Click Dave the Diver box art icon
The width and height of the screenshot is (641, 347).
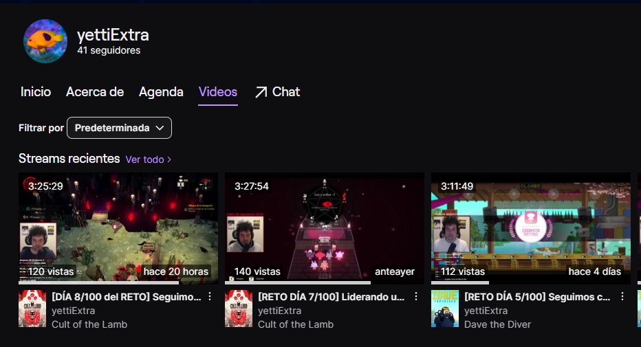(x=445, y=309)
